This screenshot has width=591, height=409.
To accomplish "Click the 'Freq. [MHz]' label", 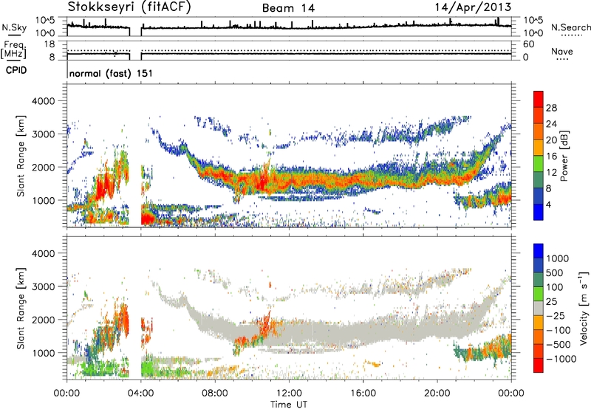I will click(13, 49).
